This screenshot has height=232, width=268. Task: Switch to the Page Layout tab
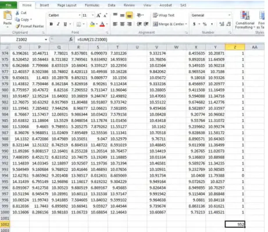coord(67,5)
